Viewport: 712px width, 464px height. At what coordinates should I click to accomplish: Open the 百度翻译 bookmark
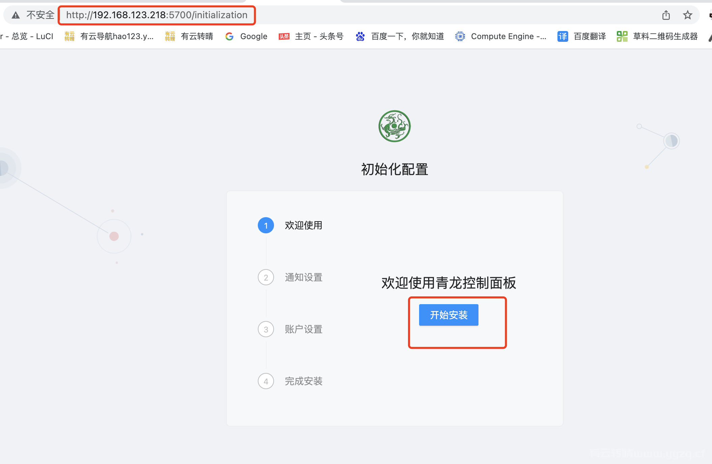point(582,36)
